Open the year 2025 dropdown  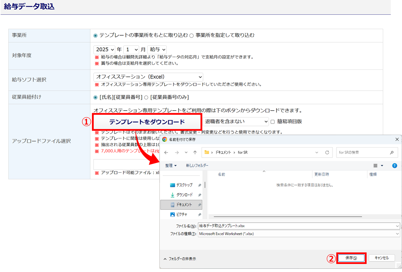tap(104, 49)
